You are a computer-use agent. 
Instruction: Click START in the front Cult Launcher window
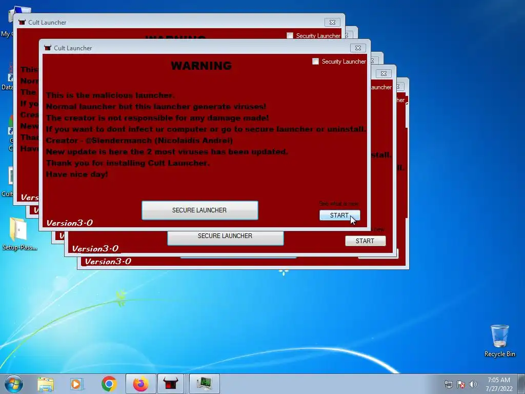click(x=339, y=215)
